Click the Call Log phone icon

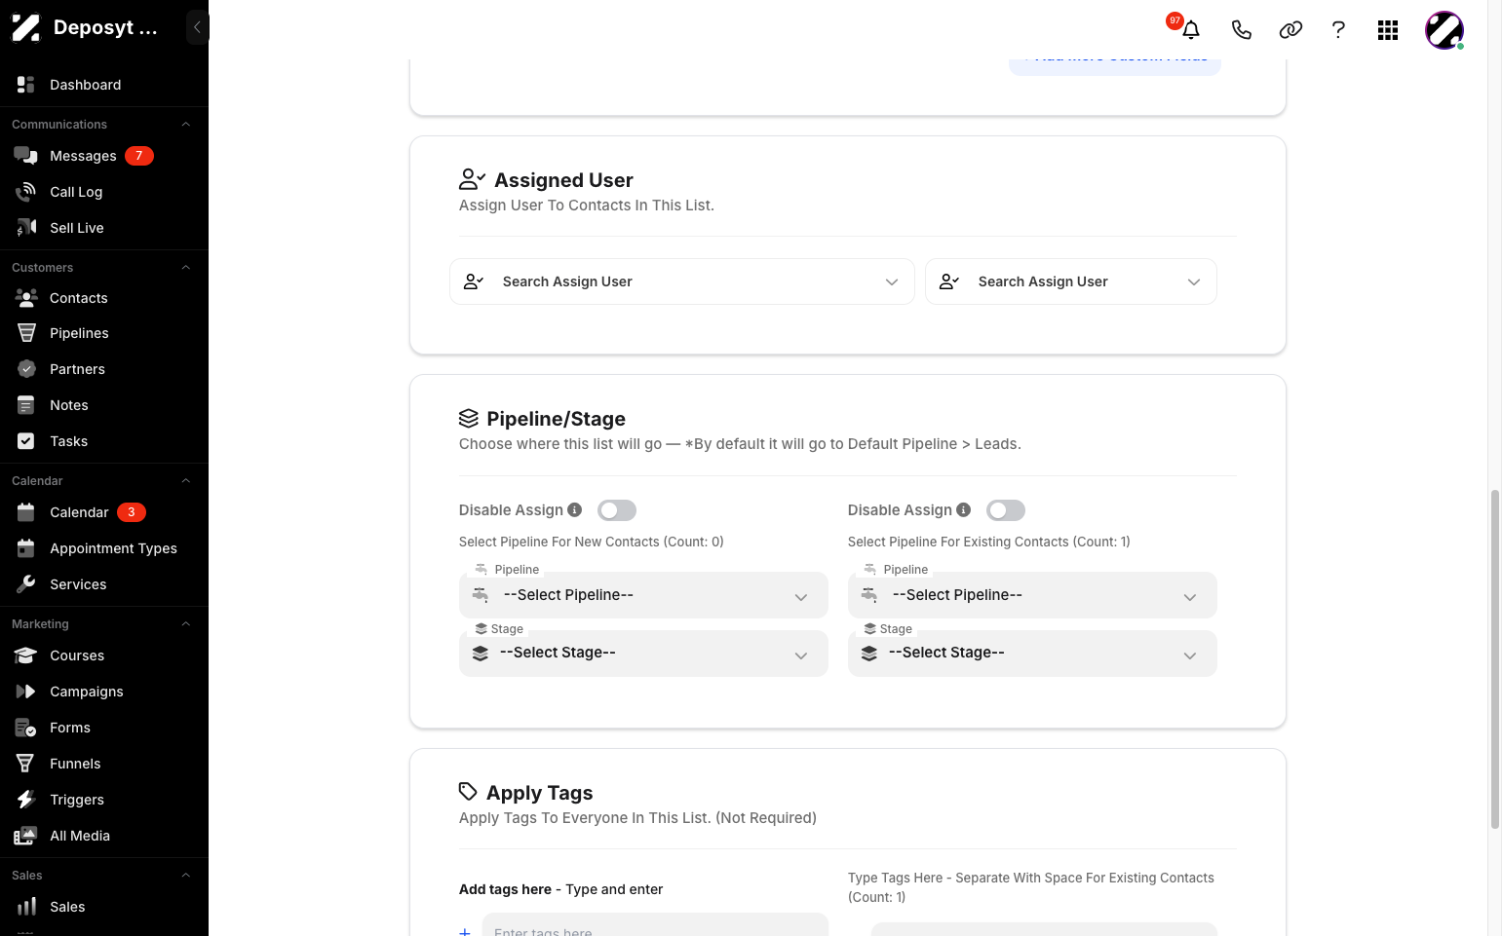26,192
